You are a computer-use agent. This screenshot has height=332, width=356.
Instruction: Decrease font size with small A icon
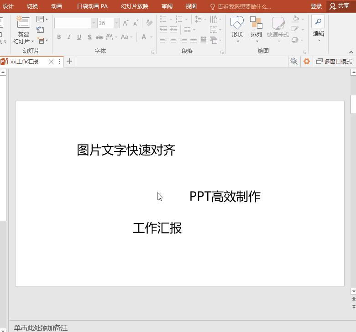coord(136,23)
